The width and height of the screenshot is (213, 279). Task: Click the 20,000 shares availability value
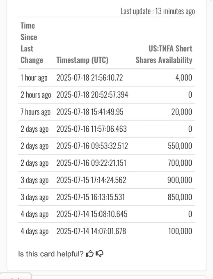(x=182, y=112)
